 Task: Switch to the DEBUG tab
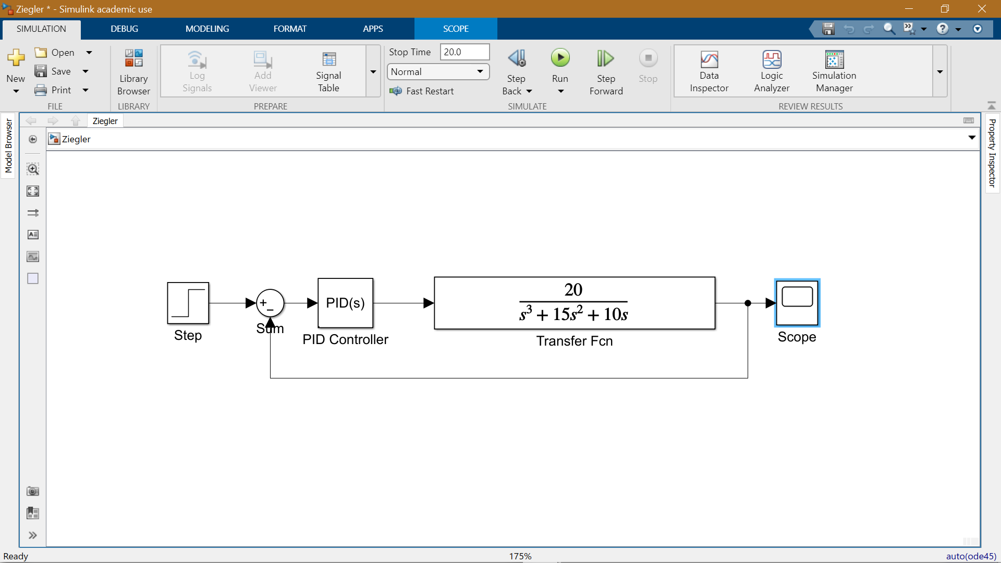124,29
